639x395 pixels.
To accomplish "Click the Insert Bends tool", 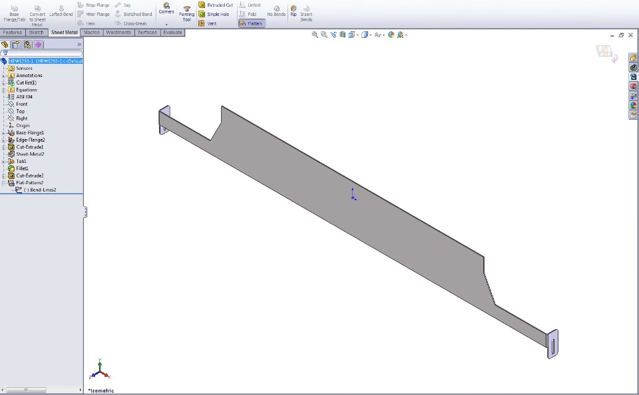I will pos(306,13).
